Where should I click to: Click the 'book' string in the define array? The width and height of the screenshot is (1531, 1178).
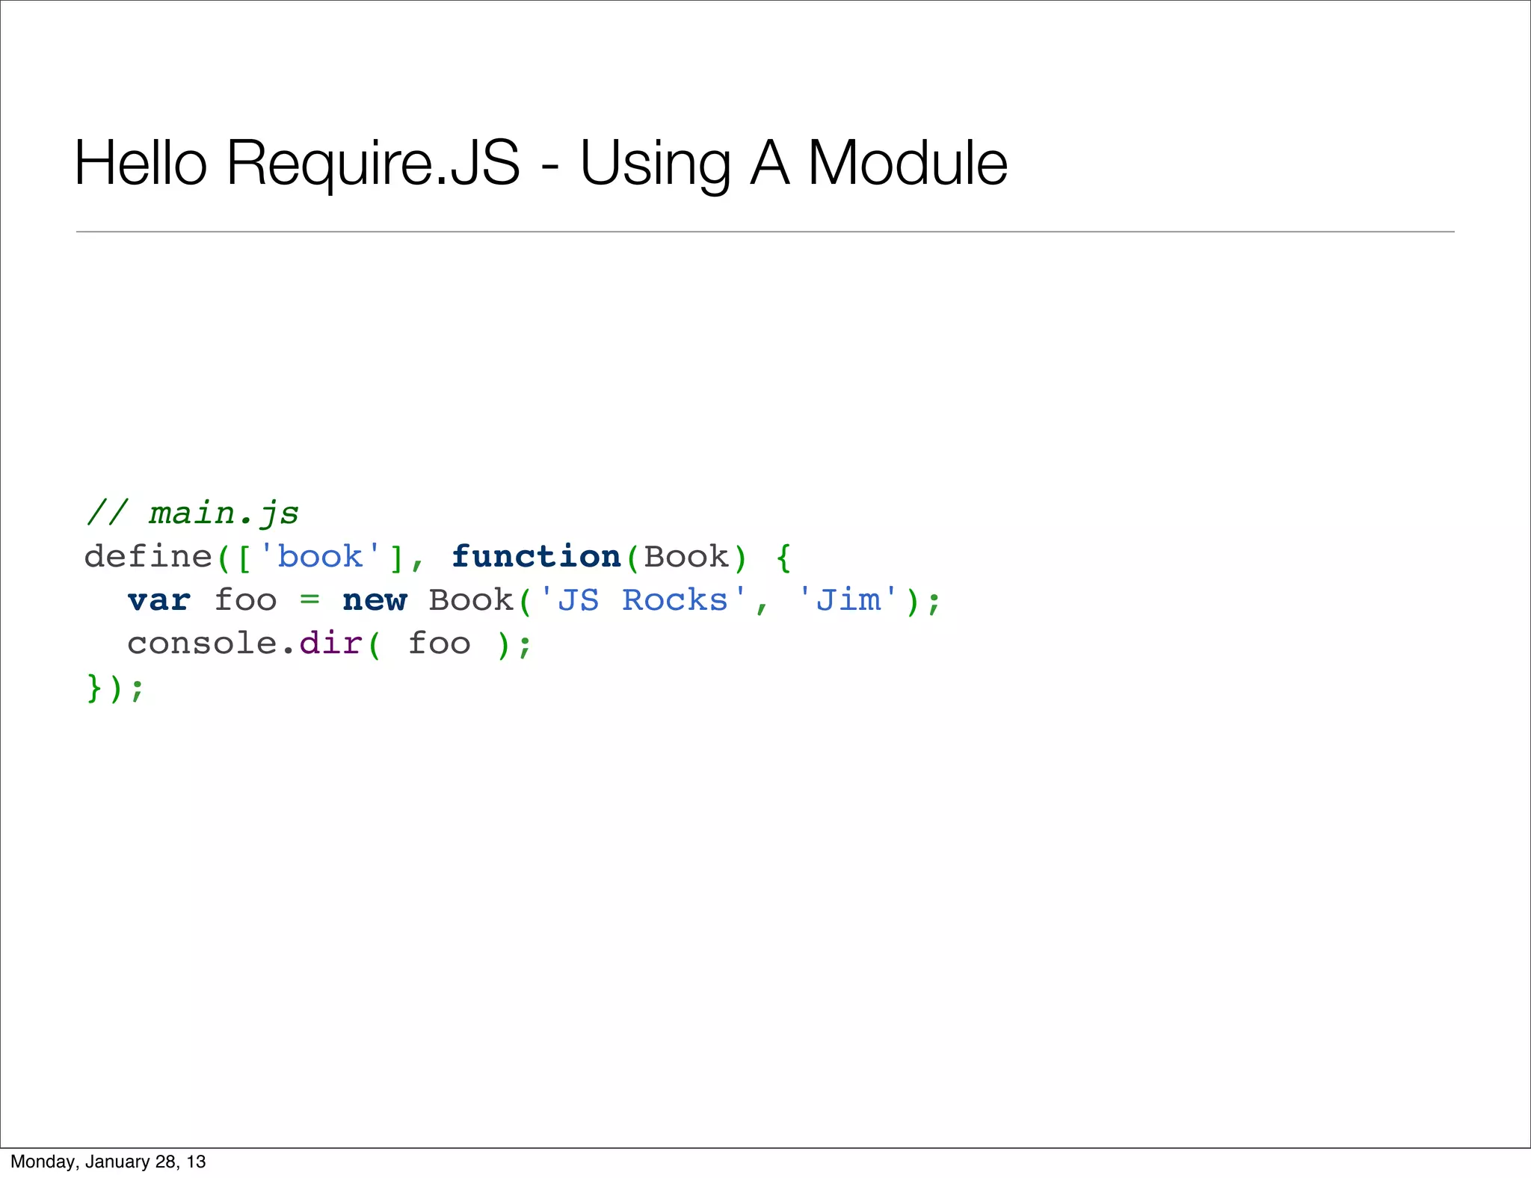[x=319, y=556]
